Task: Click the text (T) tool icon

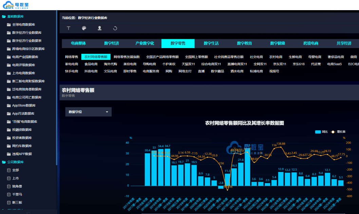Action: [x=69, y=28]
